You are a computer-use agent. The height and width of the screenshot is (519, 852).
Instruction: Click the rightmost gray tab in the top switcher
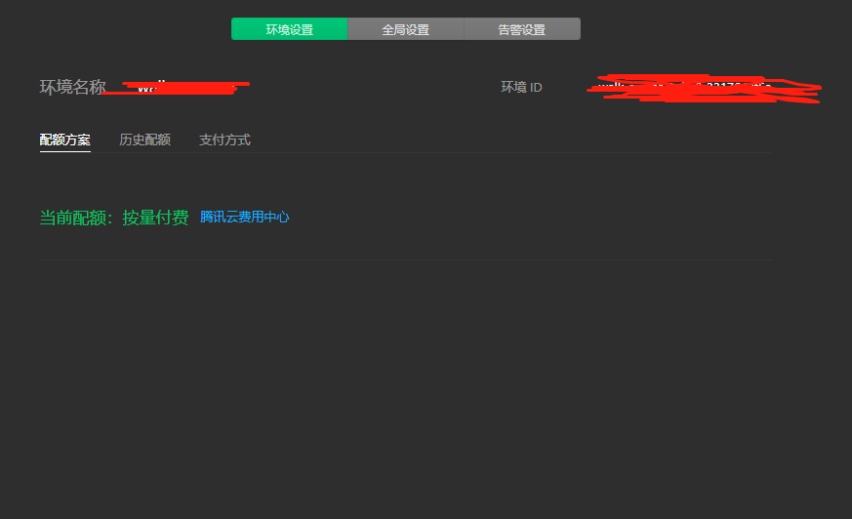point(522,28)
